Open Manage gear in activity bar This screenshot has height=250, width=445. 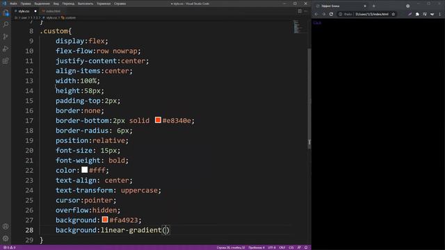[x=6, y=238]
